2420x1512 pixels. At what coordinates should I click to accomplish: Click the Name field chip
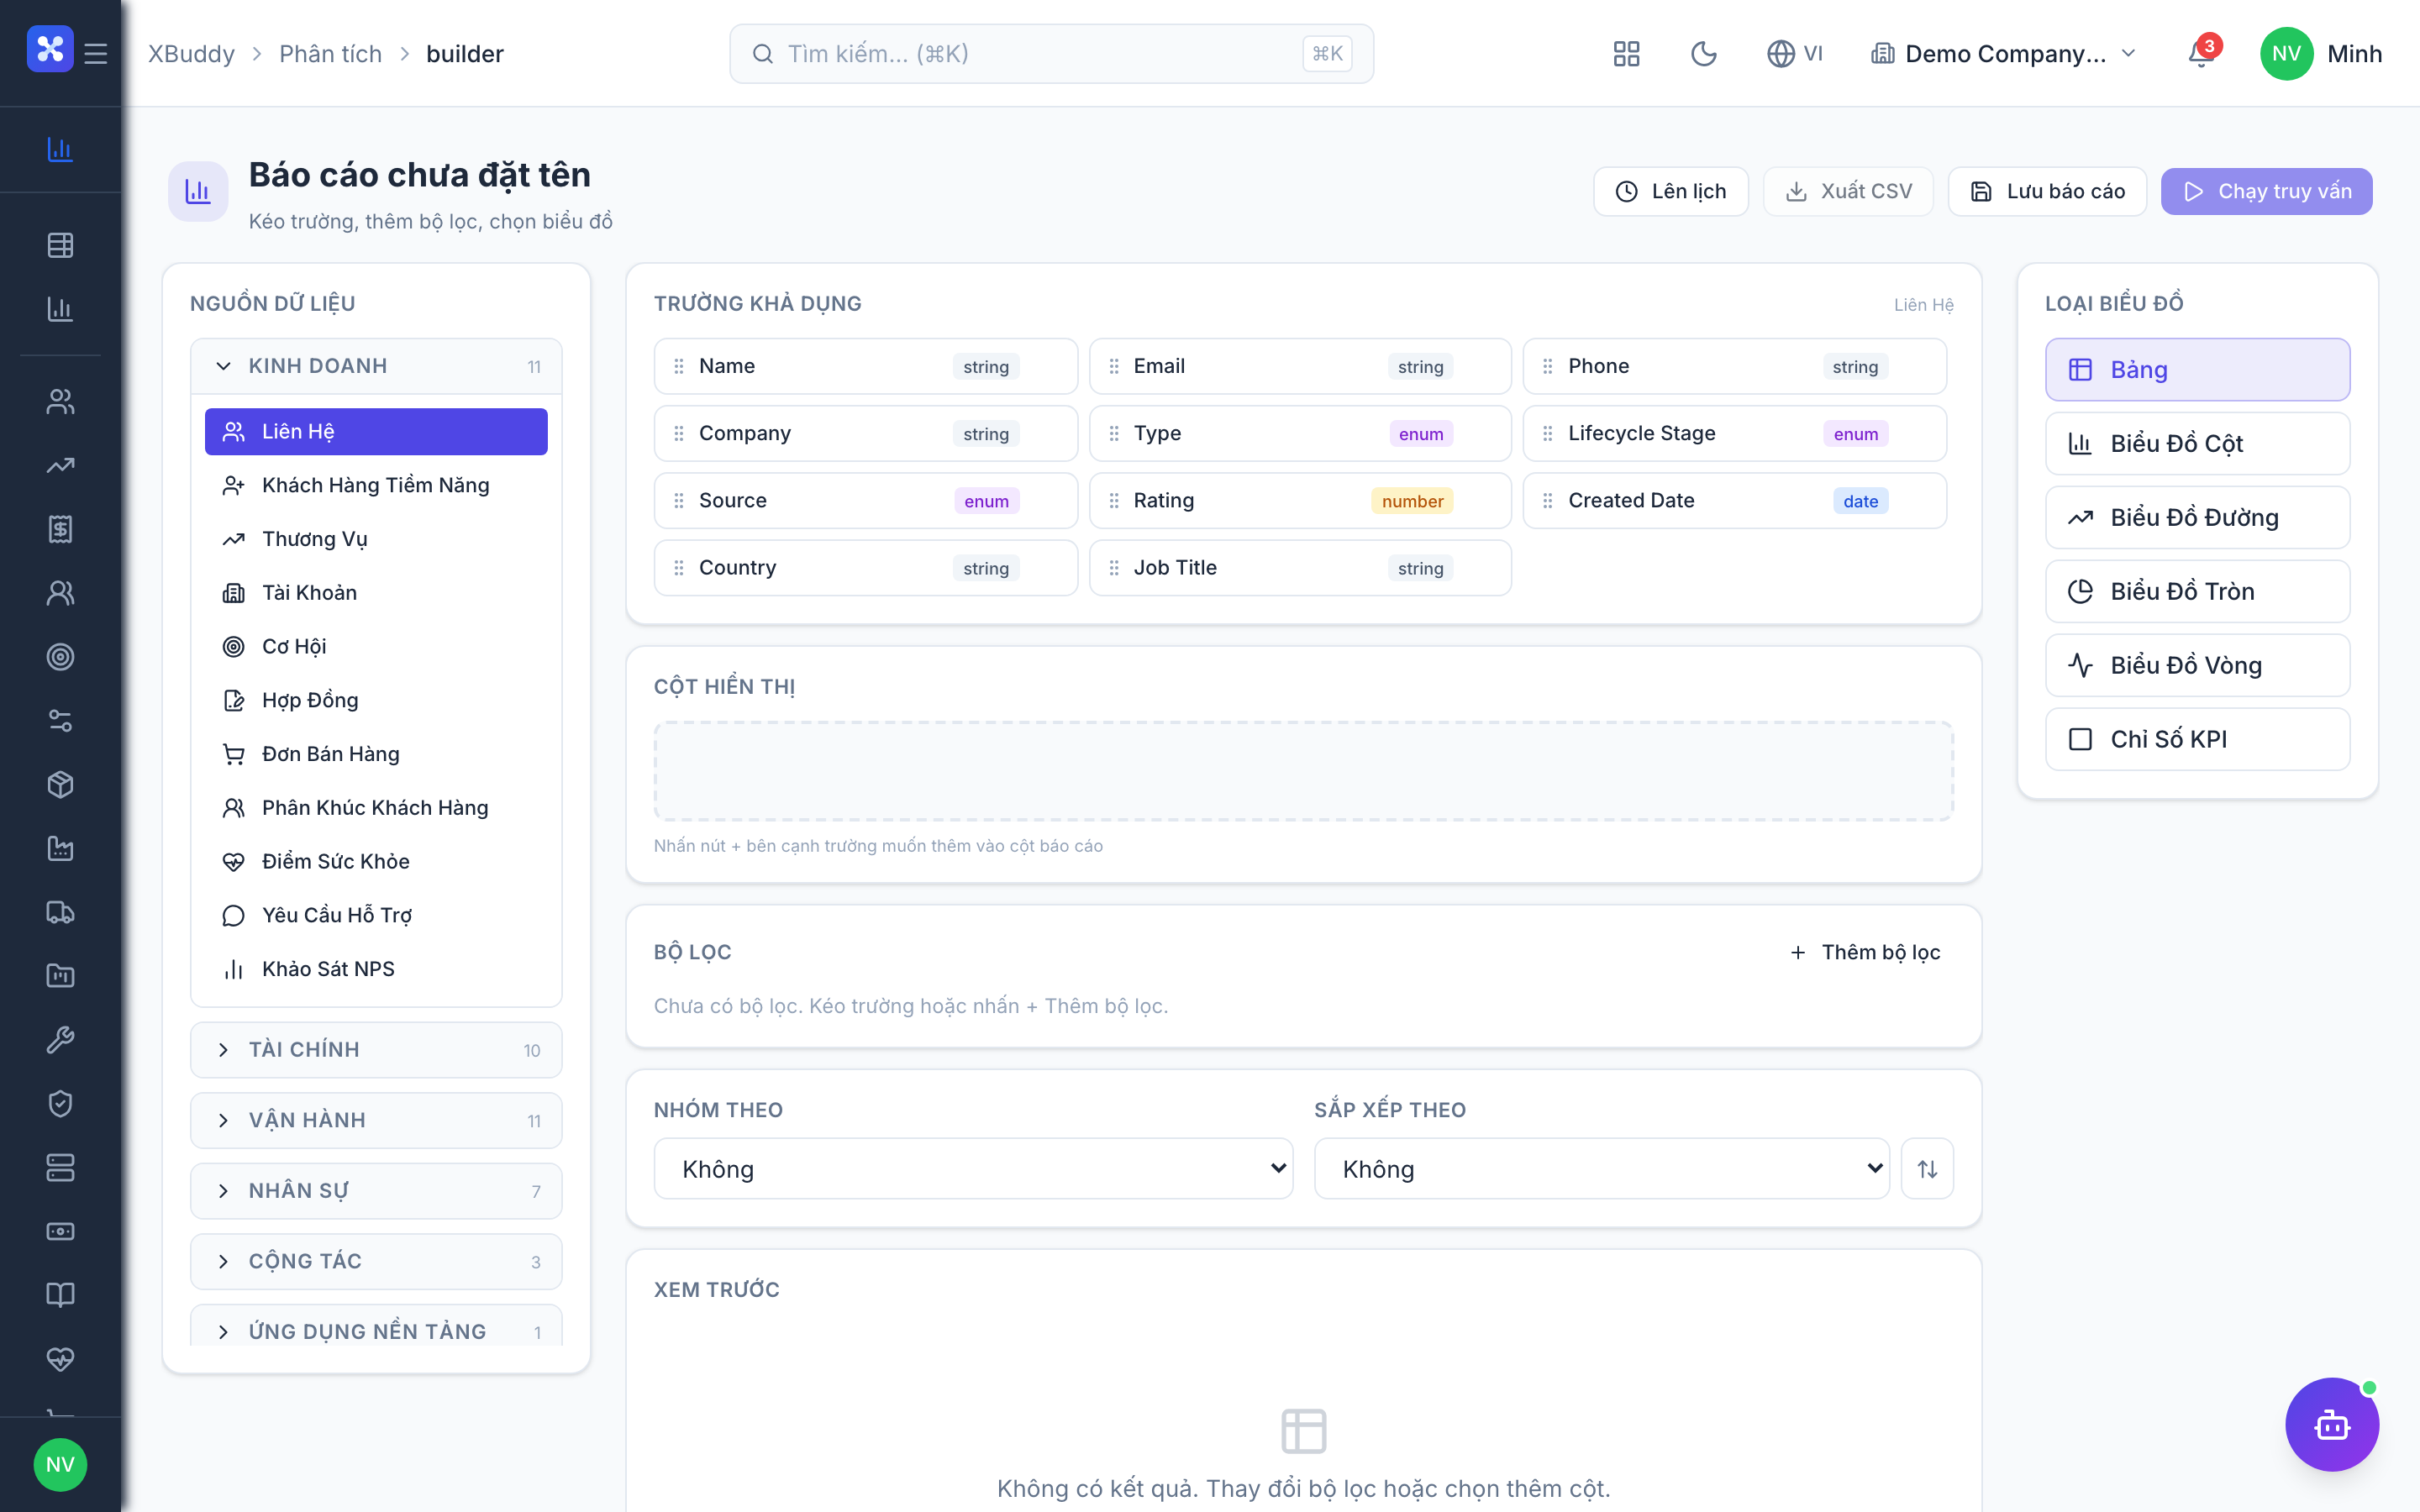click(x=865, y=366)
